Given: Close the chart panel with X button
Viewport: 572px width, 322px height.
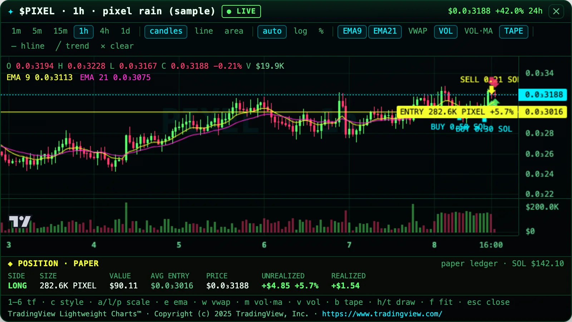Looking at the screenshot, I should click(x=556, y=11).
